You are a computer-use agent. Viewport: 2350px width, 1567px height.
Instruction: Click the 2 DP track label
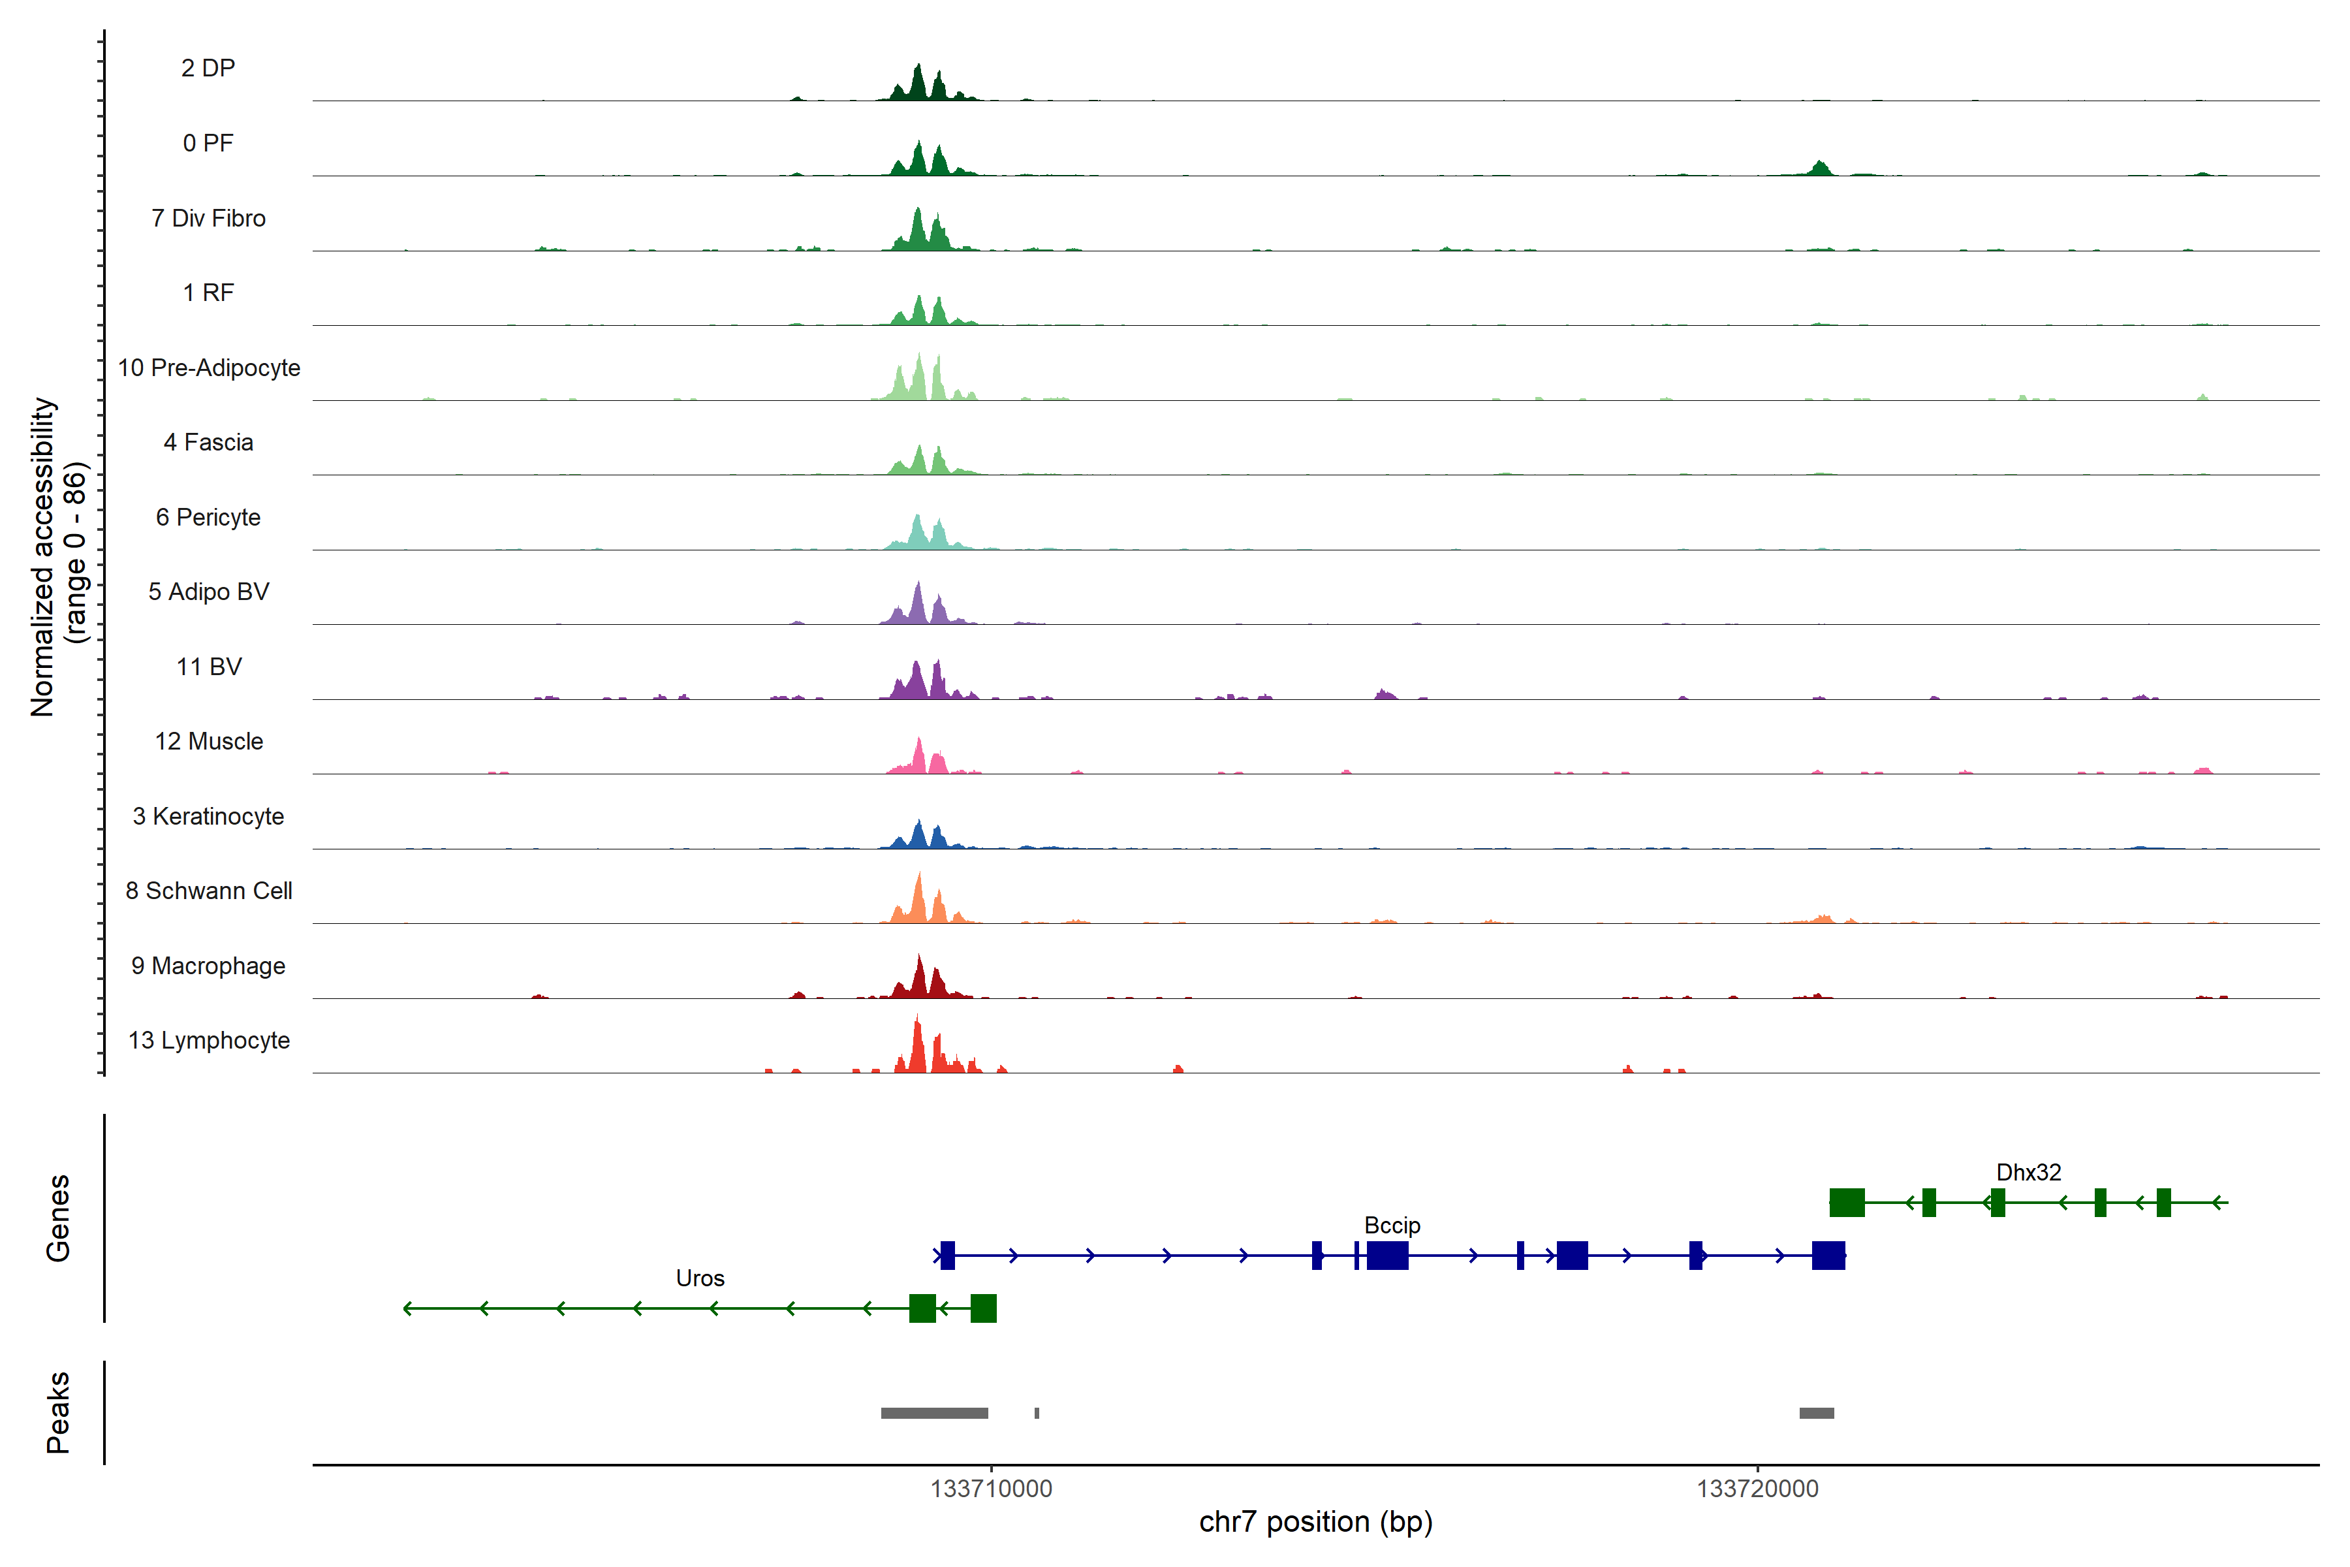point(209,68)
